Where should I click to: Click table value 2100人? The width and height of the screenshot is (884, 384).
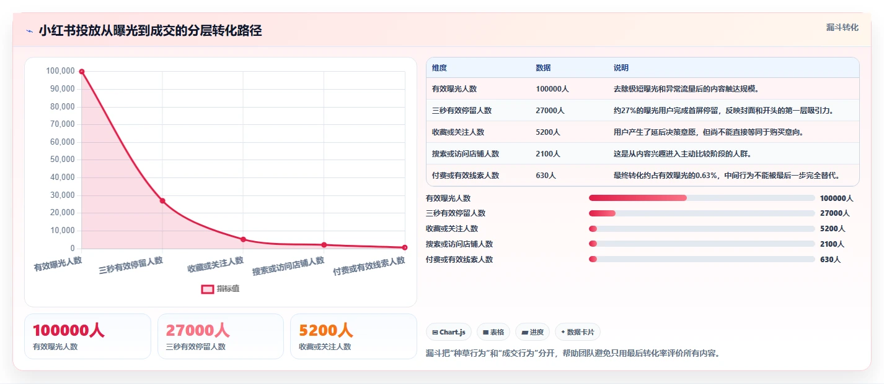pyautogui.click(x=548, y=154)
